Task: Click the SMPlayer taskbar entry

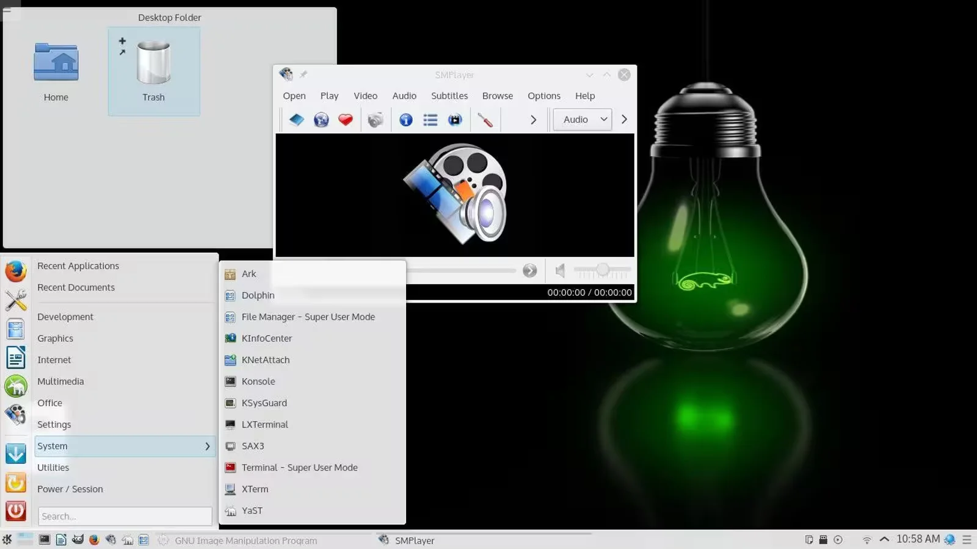Action: point(414,540)
